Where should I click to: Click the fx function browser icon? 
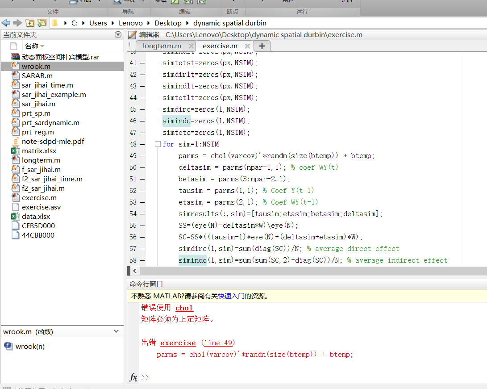133,377
